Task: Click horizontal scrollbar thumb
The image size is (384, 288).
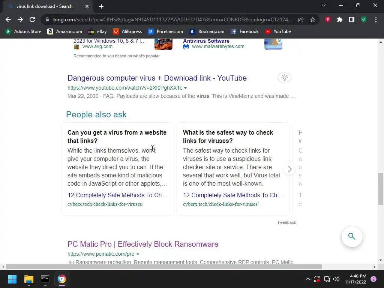Action: point(164,267)
